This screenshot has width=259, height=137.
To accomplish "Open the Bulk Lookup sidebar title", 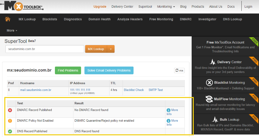I will click(229, 120).
